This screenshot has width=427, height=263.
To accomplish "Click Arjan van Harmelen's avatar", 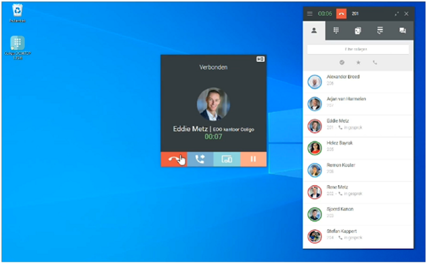I will point(314,103).
